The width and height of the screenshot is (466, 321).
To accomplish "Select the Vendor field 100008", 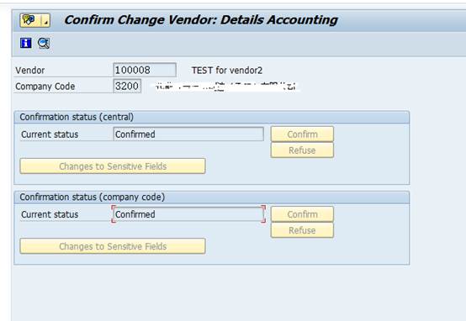I will click(145, 70).
